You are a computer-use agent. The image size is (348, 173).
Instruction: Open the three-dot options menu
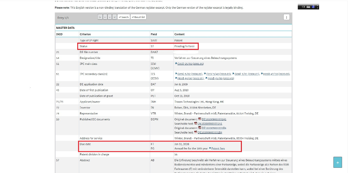pos(286,17)
